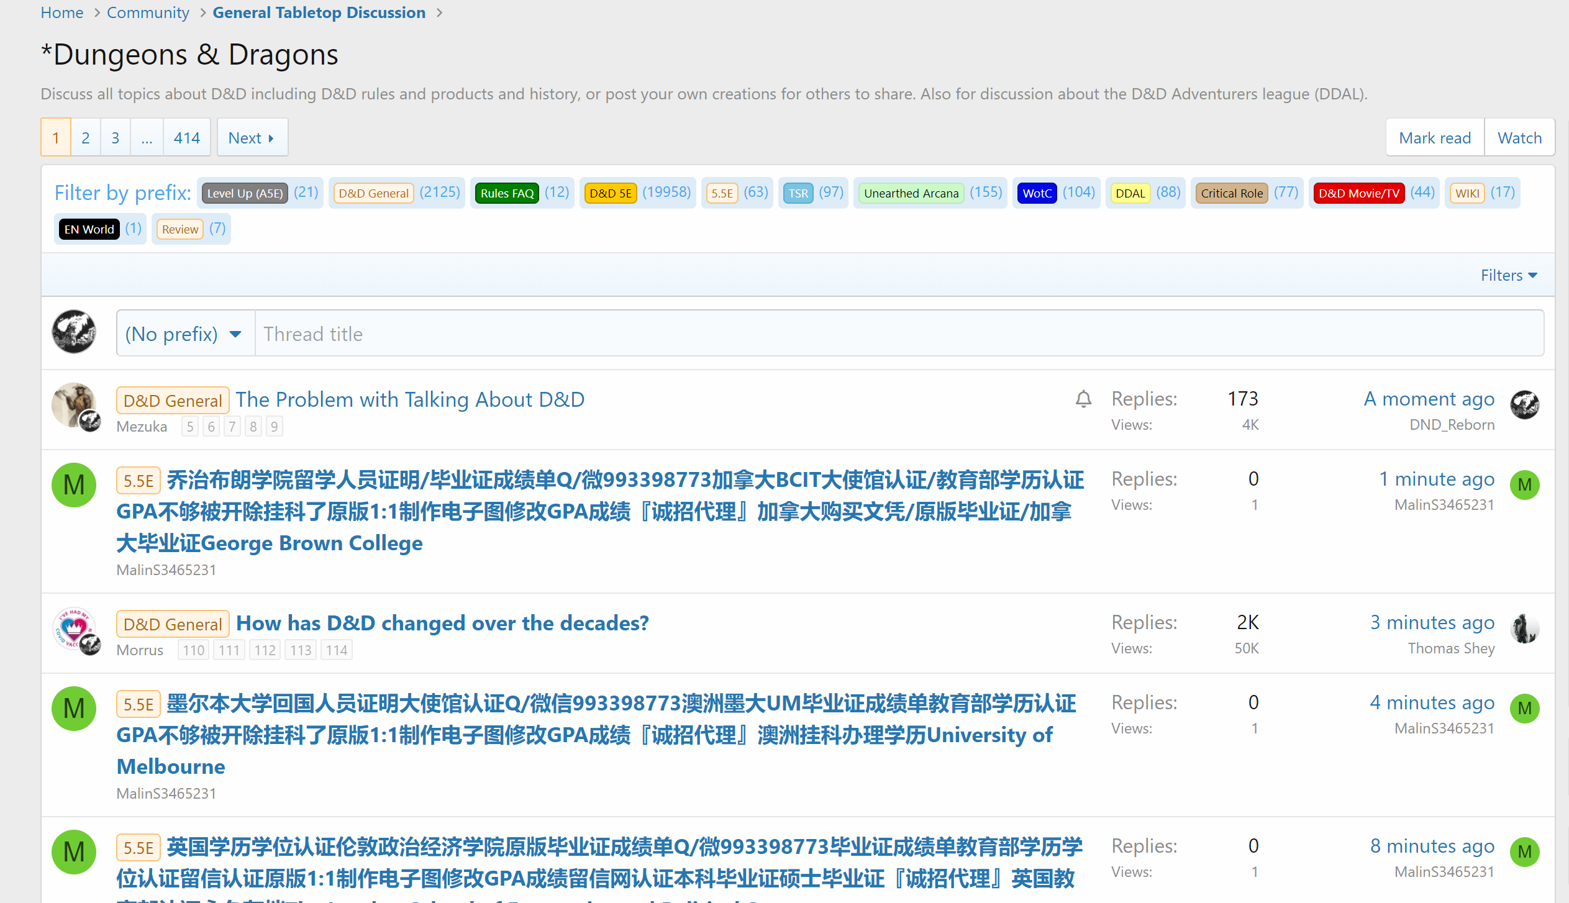The width and height of the screenshot is (1569, 903).
Task: Click the small green M avatar beside '4 minutes ago'
Action: tap(1525, 709)
